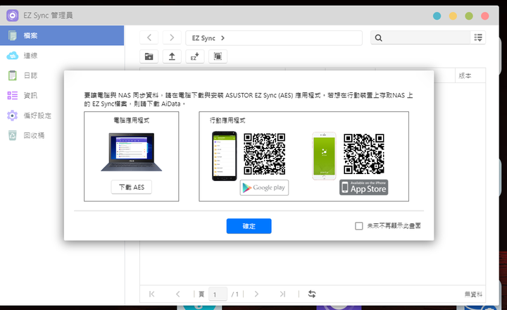The image size is (507, 310).
Task: Click the App Store badge
Action: [x=364, y=187]
